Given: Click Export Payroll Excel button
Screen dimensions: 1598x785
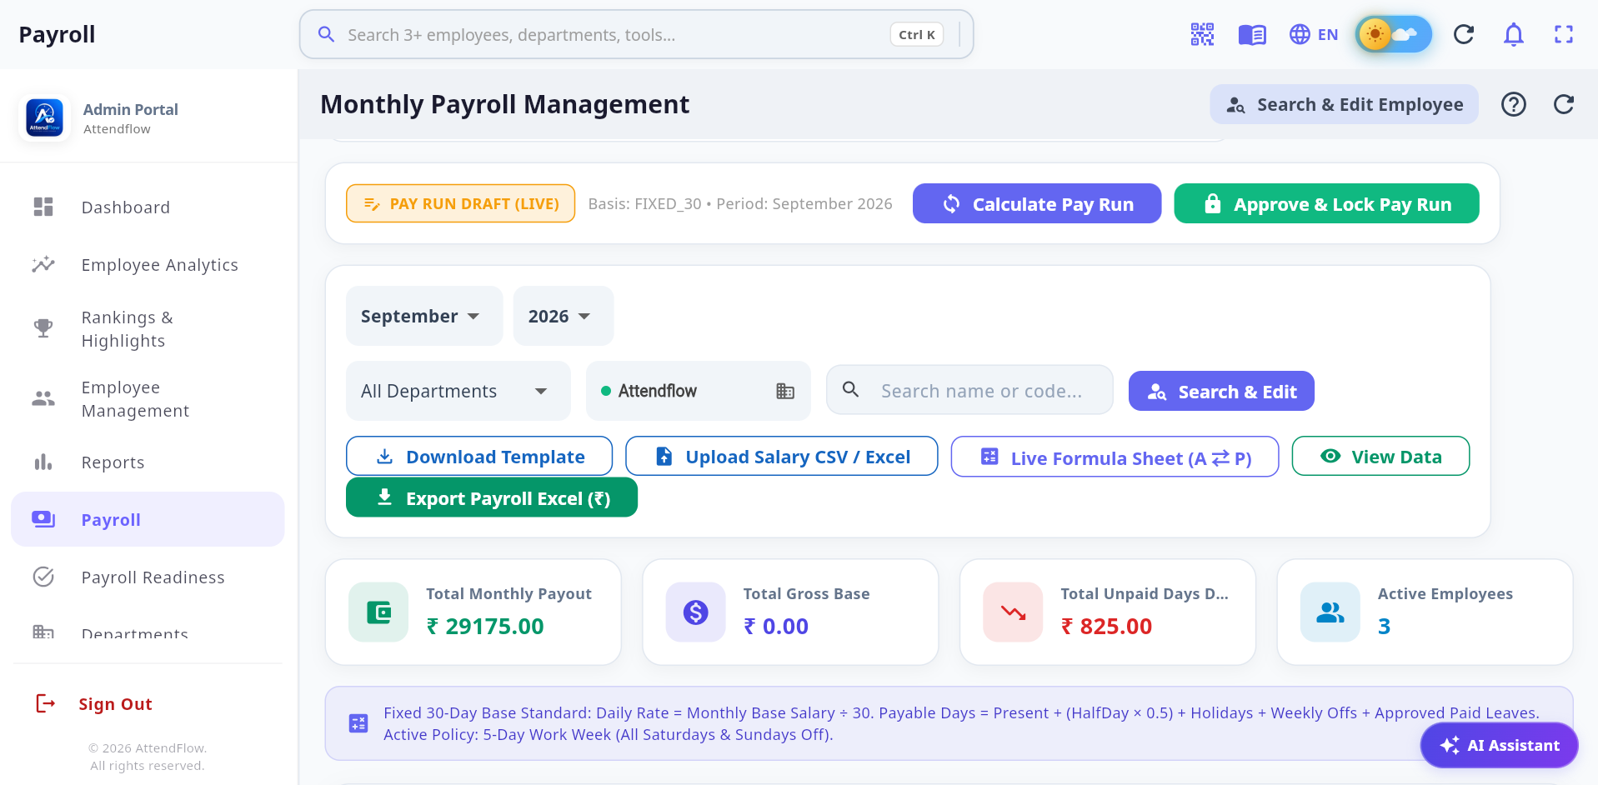Looking at the screenshot, I should pos(492,497).
